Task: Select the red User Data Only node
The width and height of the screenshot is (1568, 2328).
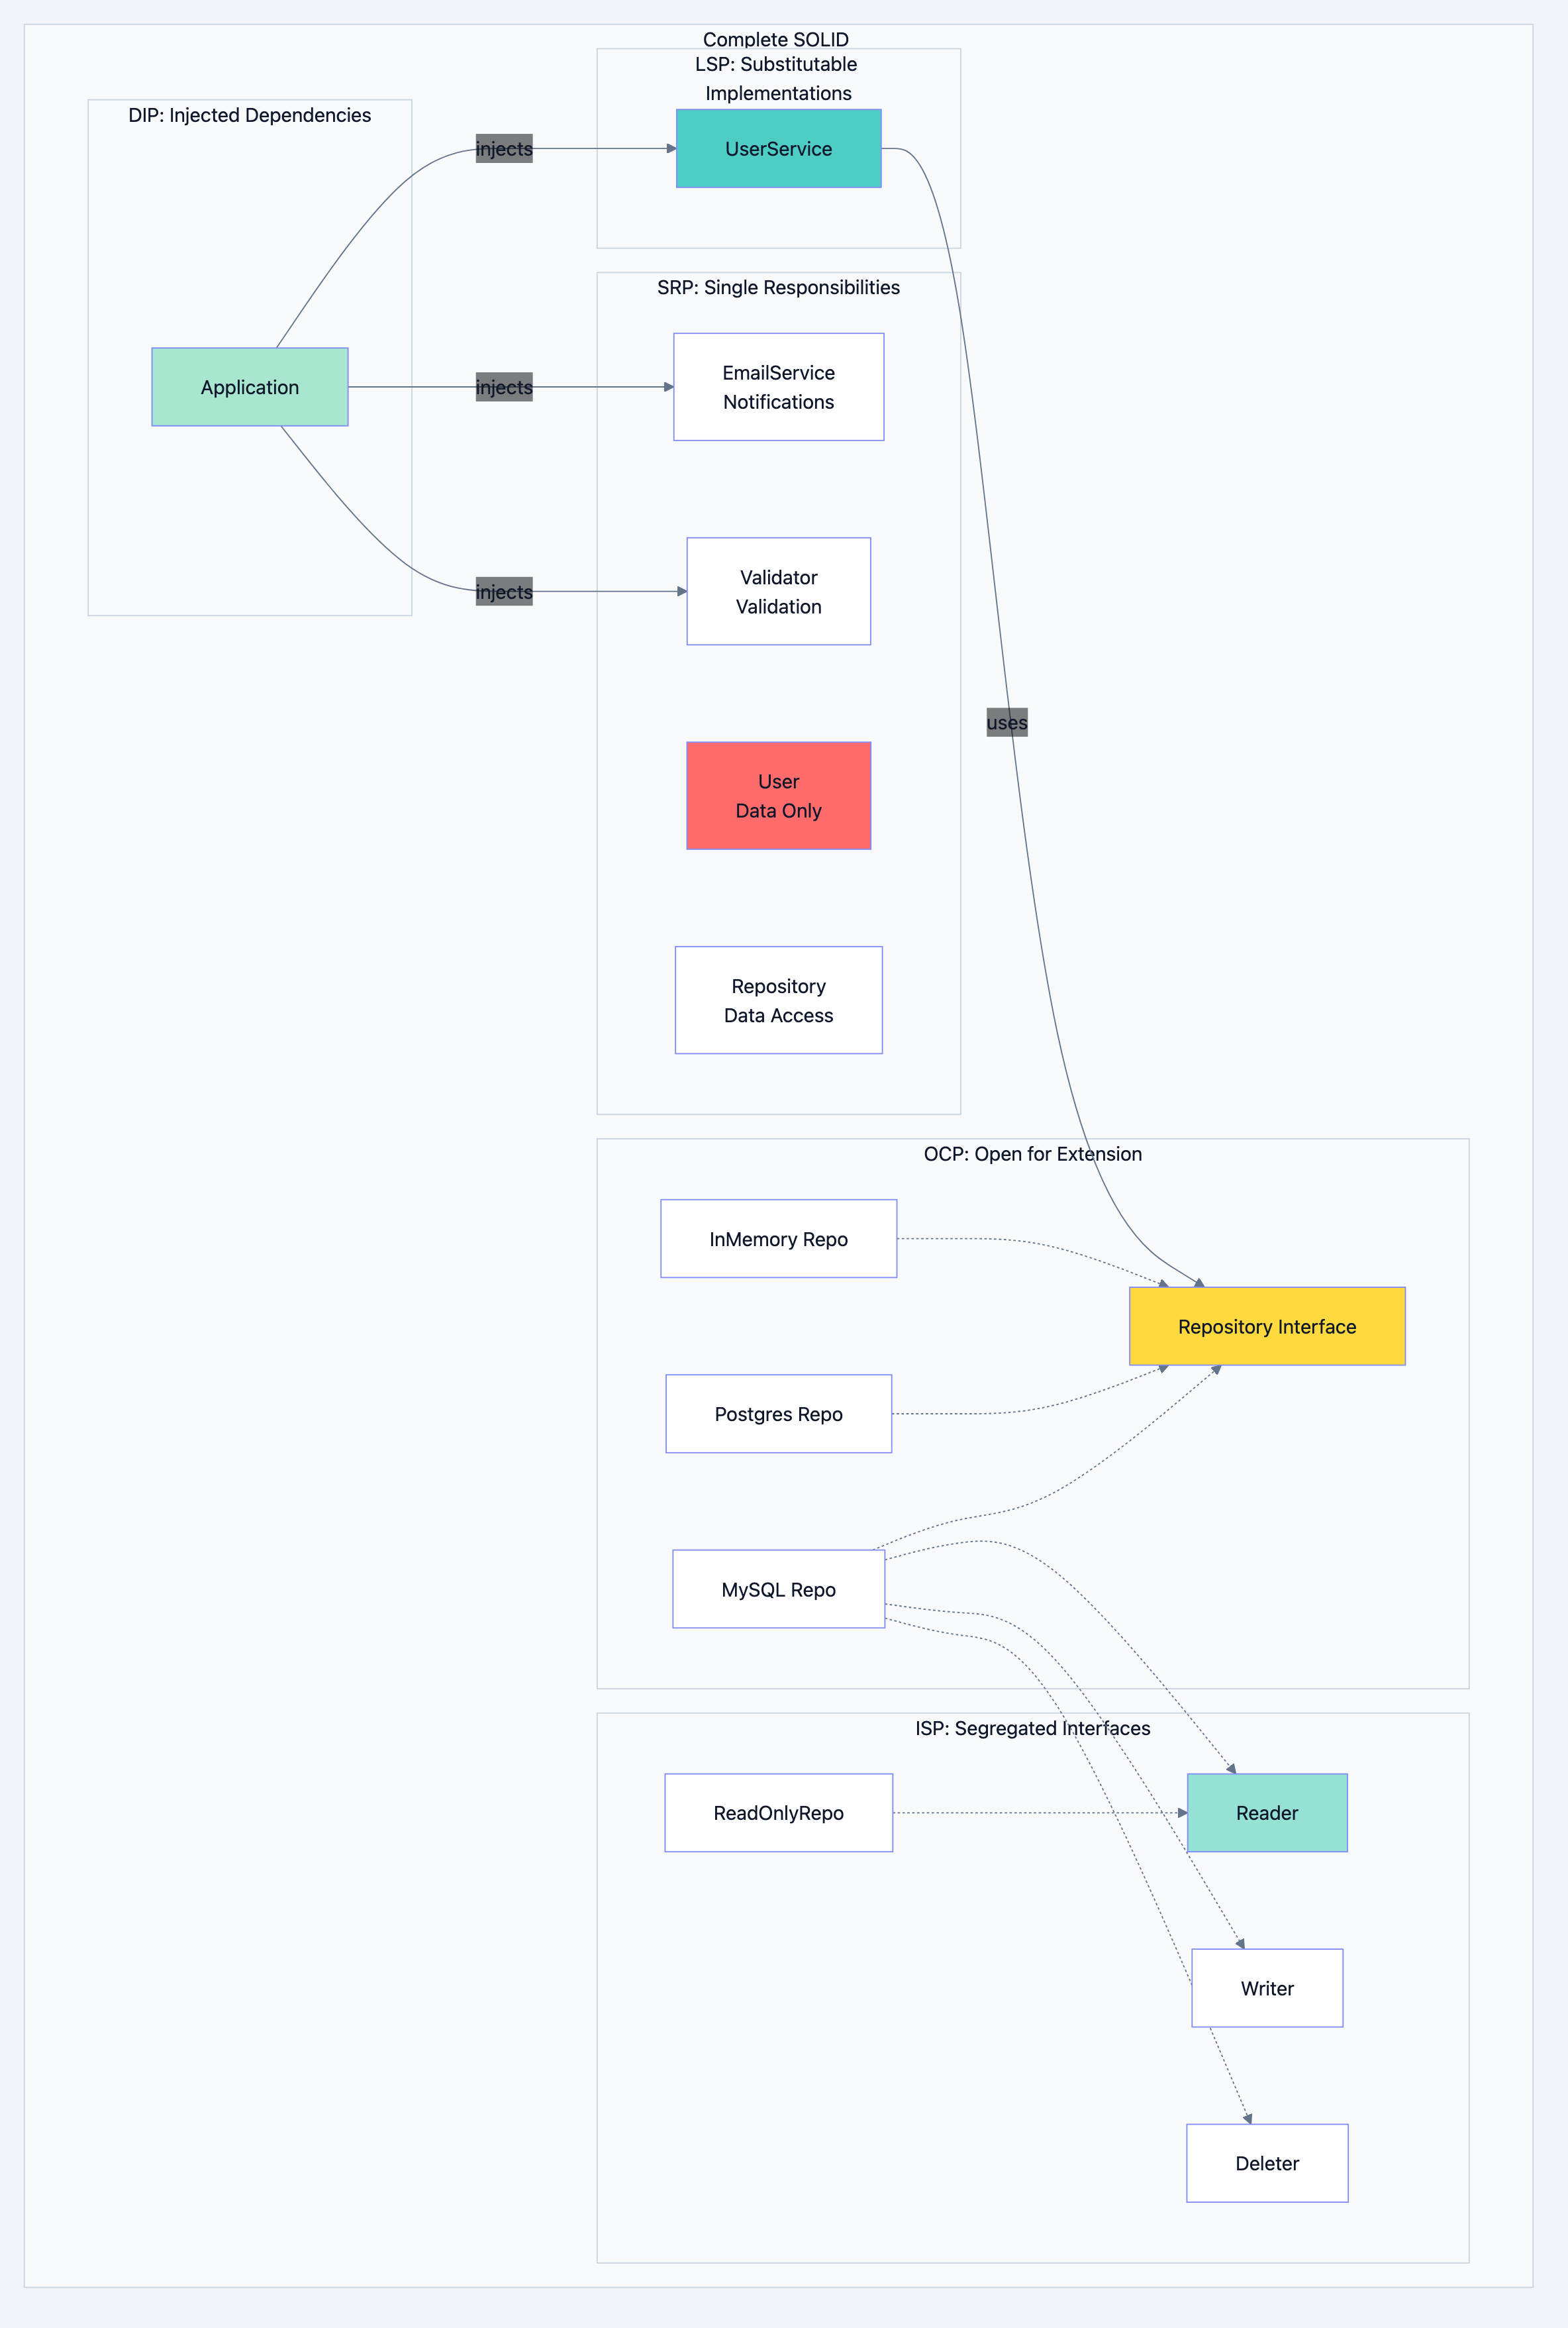Action: tap(778, 794)
